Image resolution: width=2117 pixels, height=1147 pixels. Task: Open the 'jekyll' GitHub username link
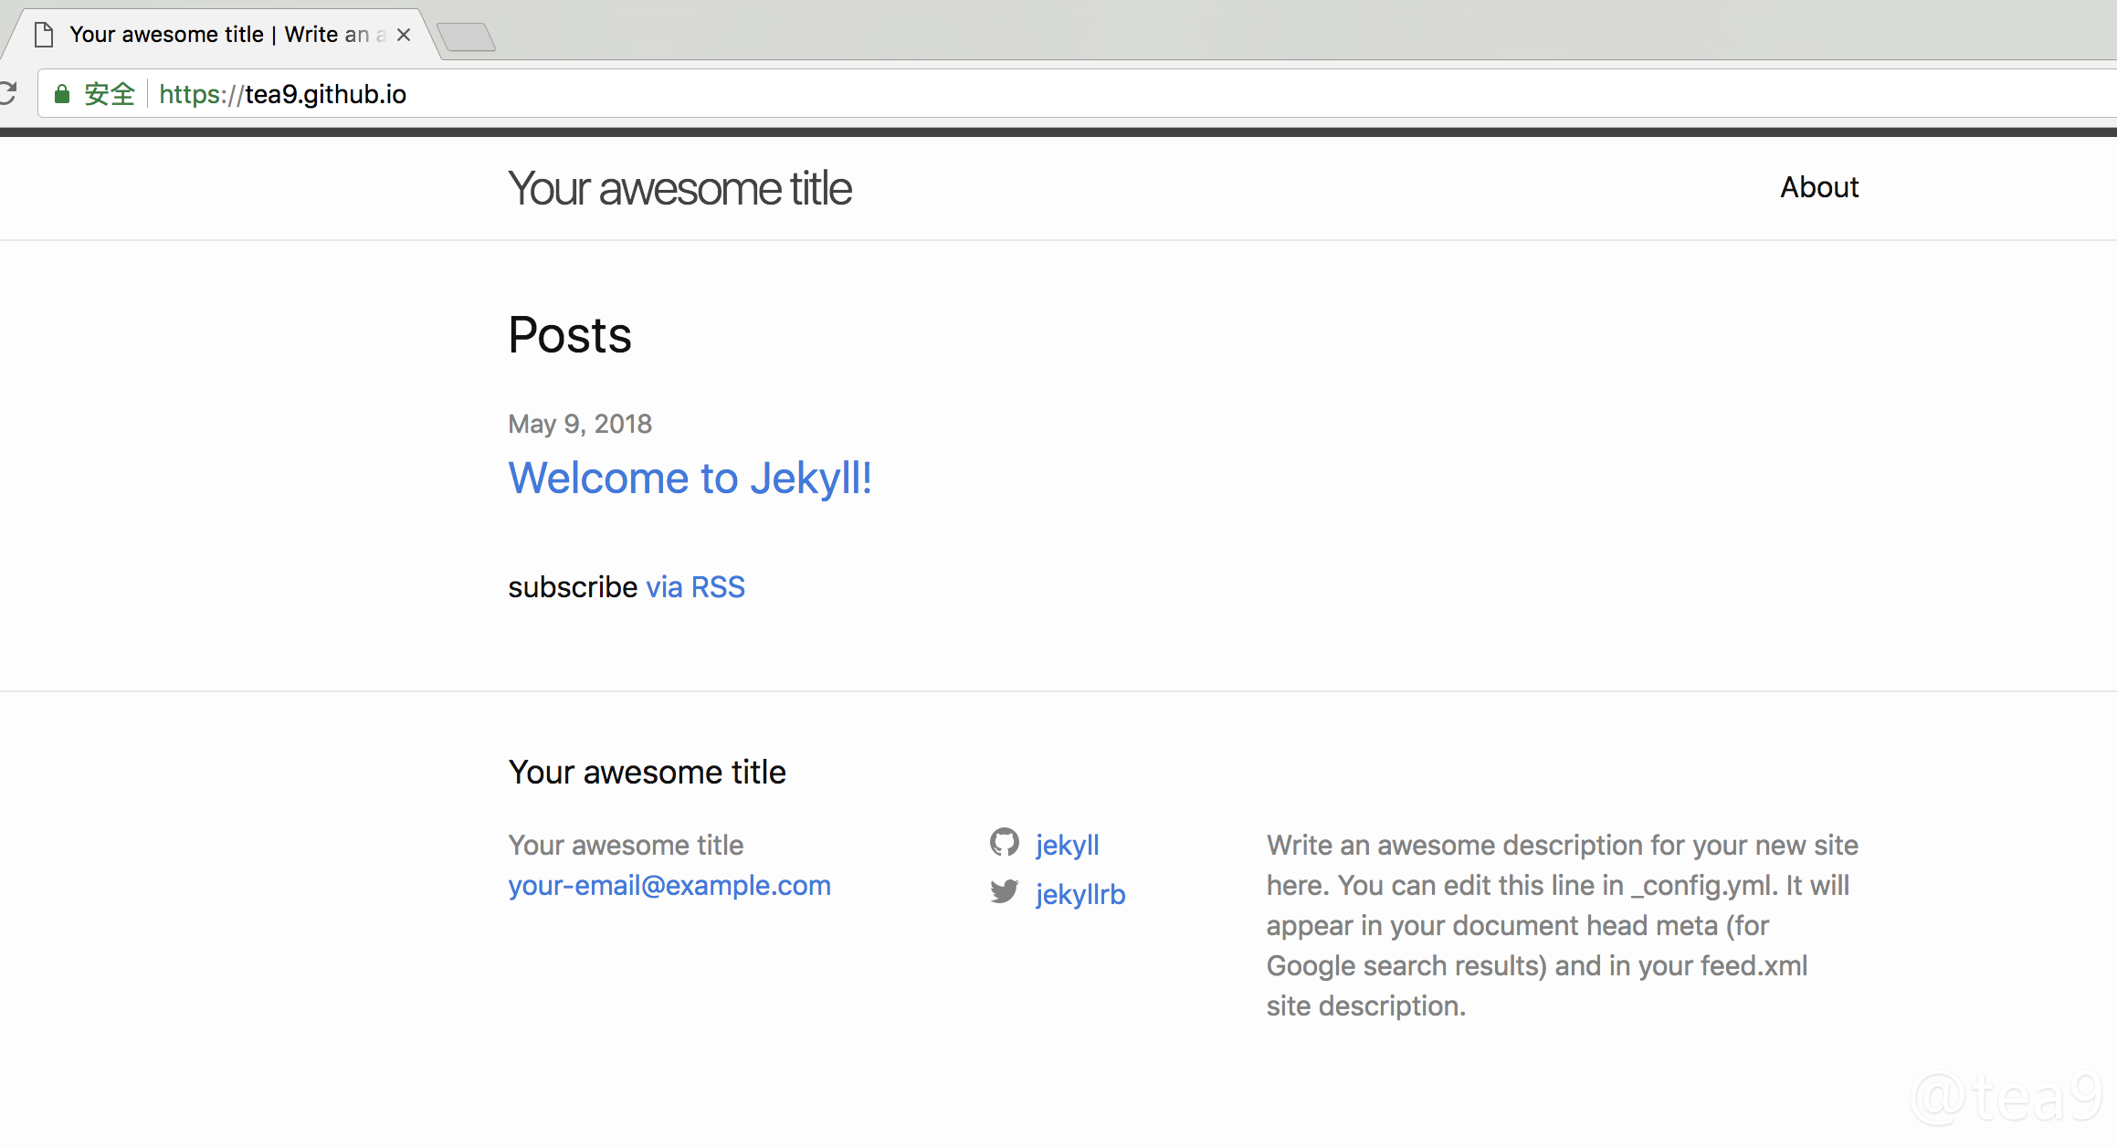coord(1067,845)
